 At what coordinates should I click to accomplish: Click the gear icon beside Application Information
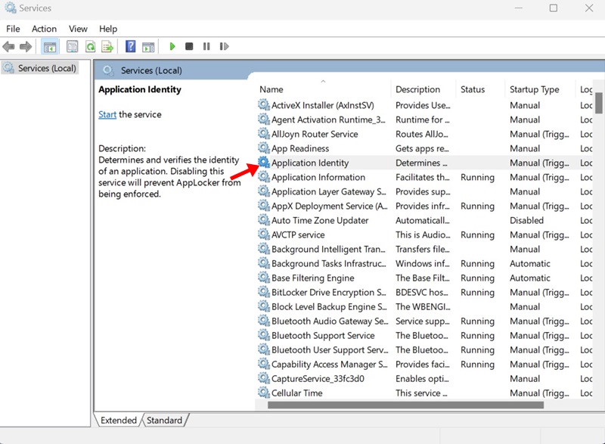point(264,177)
